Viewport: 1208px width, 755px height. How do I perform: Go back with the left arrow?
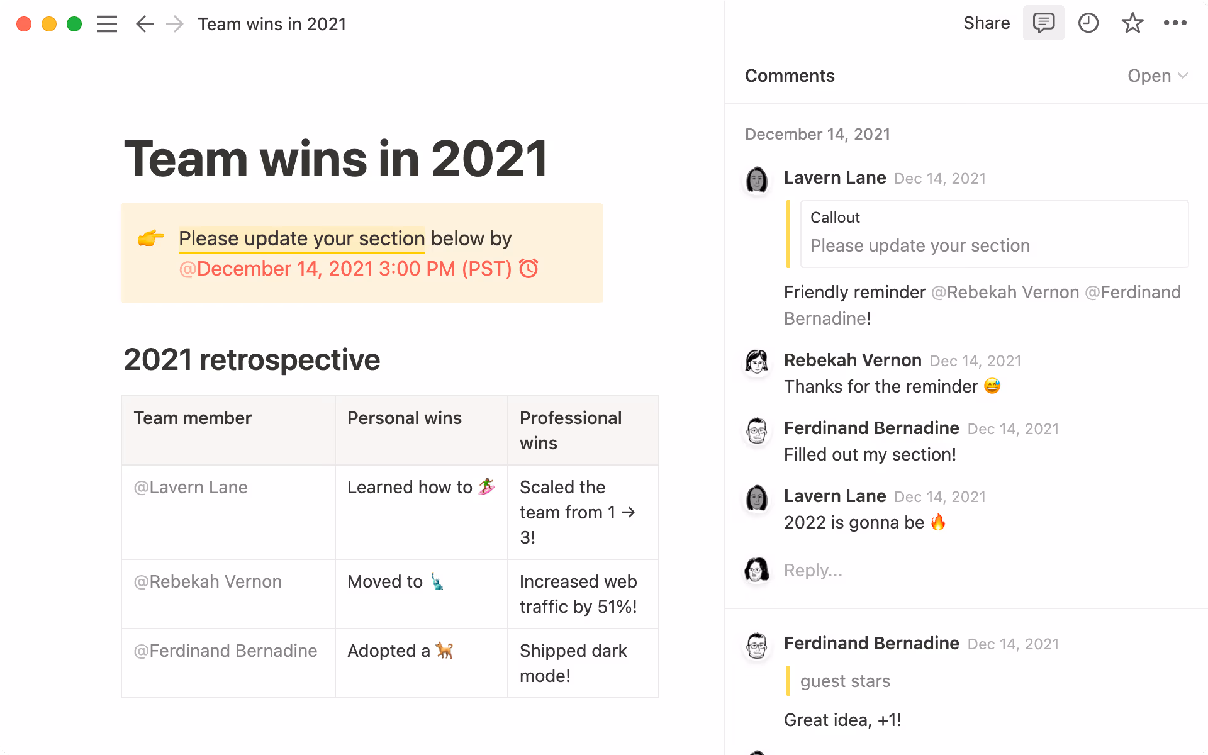145,24
